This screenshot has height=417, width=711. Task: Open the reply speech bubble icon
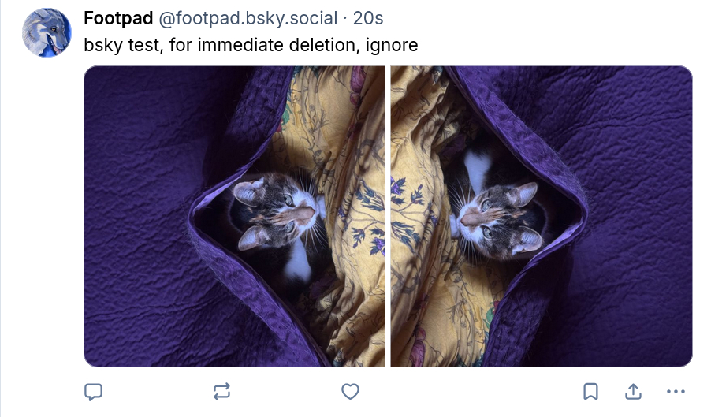pyautogui.click(x=94, y=392)
